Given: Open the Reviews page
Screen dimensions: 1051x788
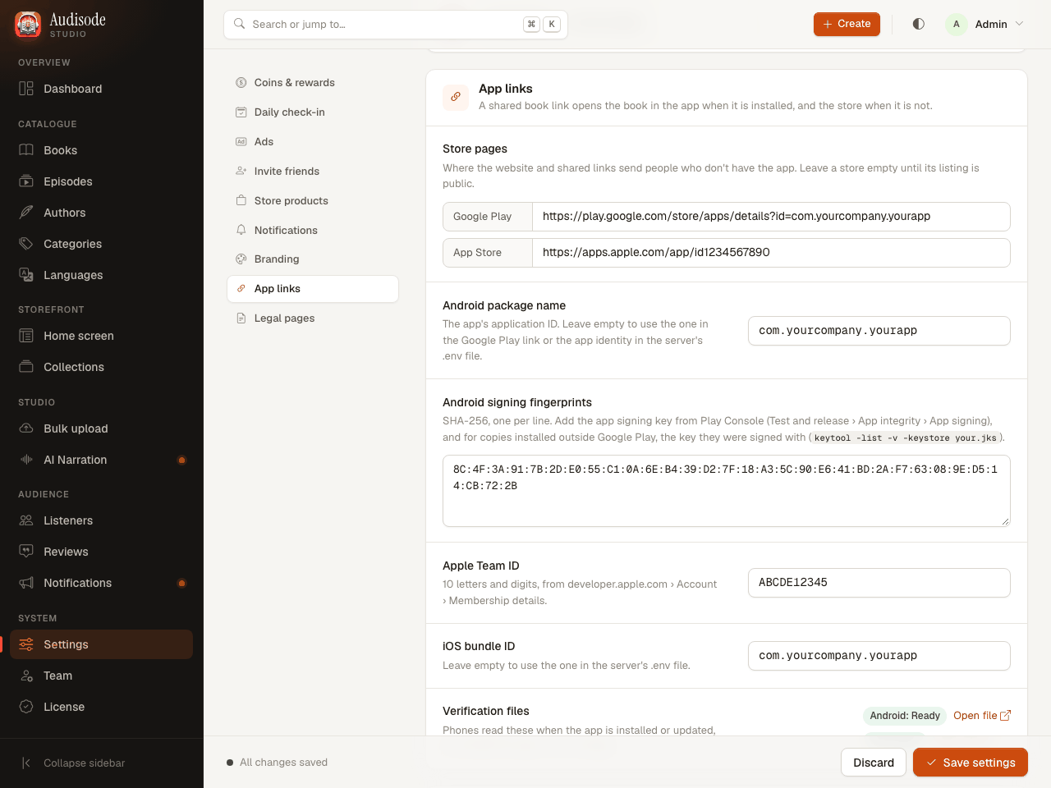Looking at the screenshot, I should 102,552.
